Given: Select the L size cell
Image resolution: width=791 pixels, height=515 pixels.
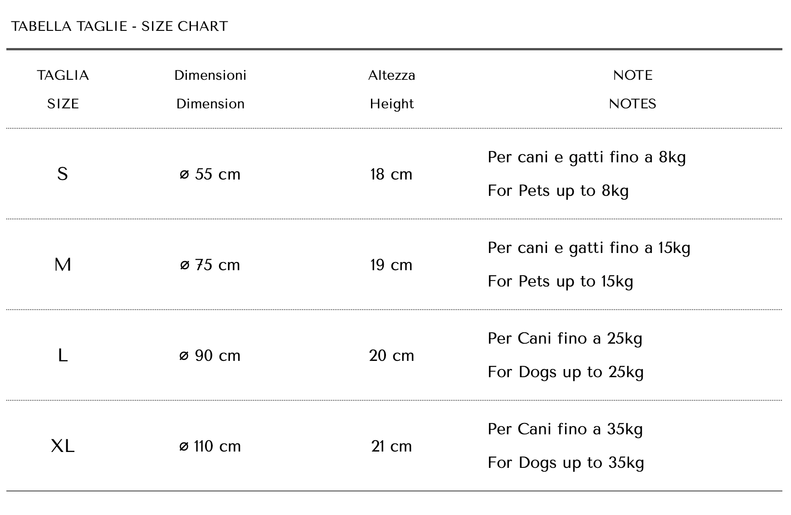Looking at the screenshot, I should click(x=63, y=355).
